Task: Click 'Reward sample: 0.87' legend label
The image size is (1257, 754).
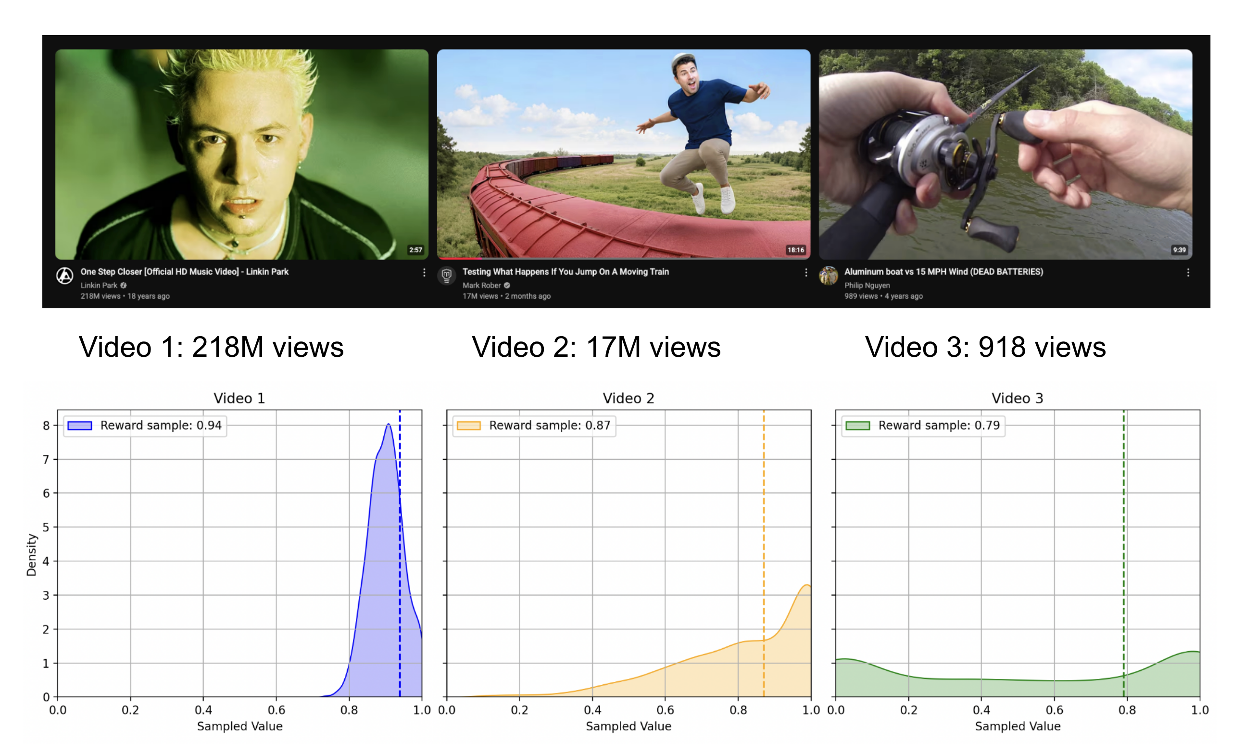Action: 550,425
